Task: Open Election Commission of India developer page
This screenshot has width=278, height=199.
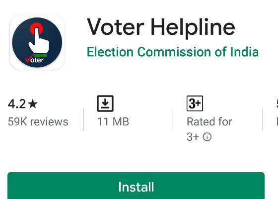Action: [x=173, y=52]
